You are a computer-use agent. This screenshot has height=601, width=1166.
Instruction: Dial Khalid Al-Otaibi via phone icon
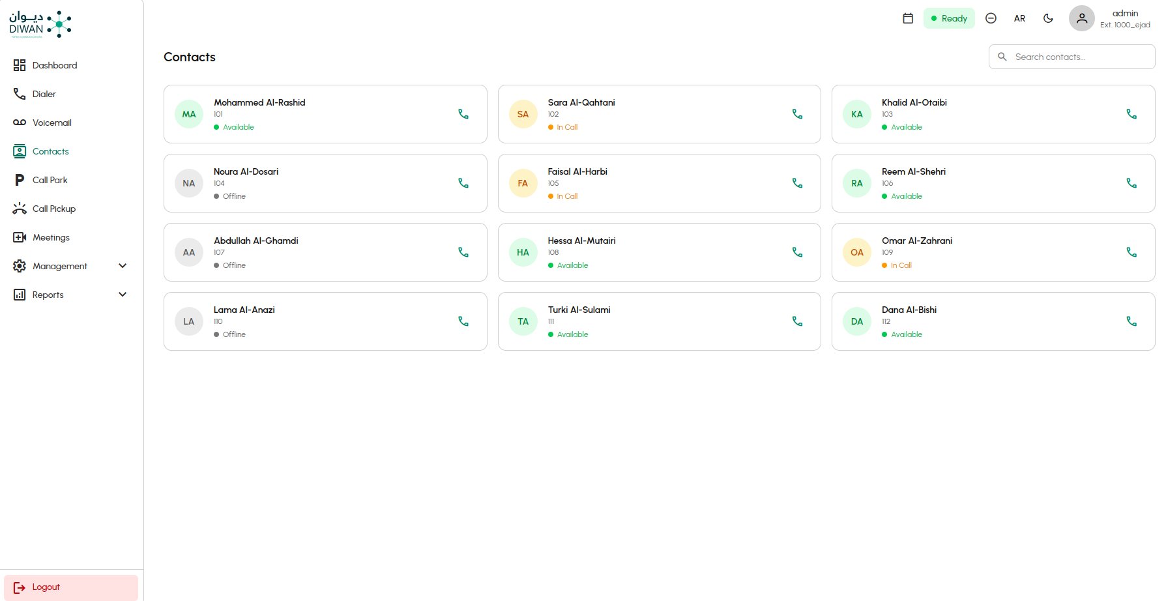click(1131, 114)
